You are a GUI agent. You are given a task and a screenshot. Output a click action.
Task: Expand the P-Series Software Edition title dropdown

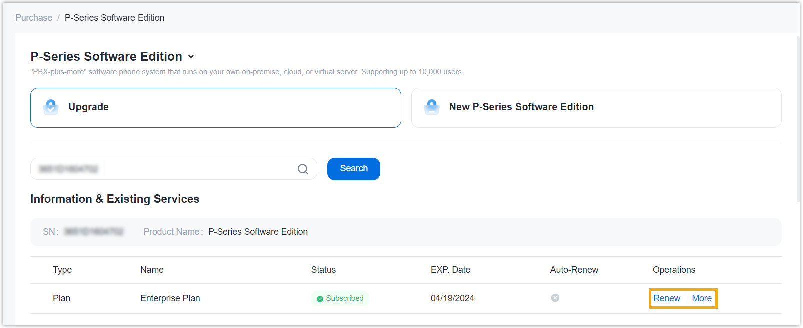pos(191,57)
